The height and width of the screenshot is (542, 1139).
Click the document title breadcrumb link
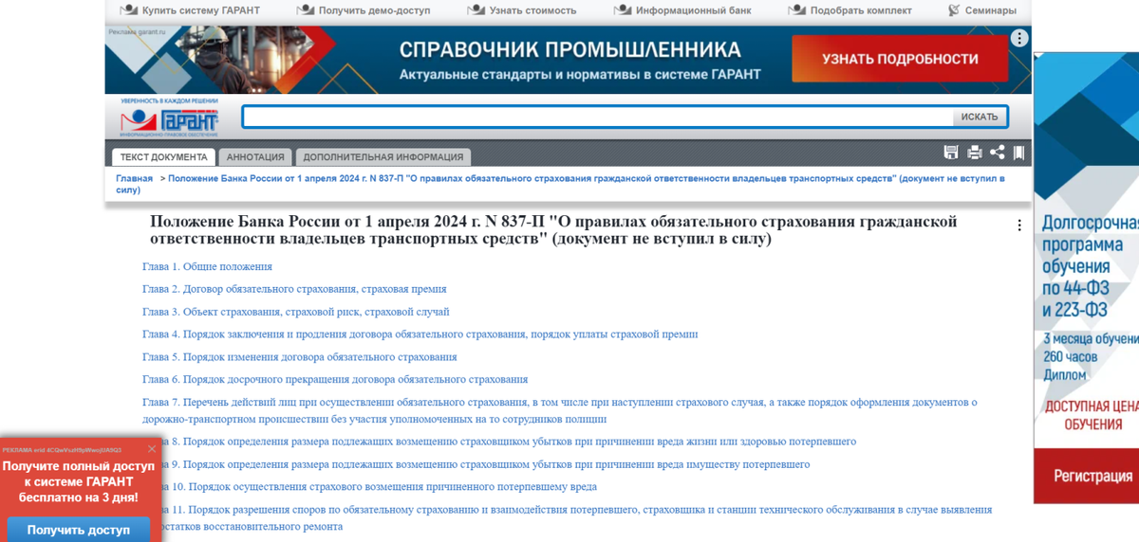click(x=560, y=184)
